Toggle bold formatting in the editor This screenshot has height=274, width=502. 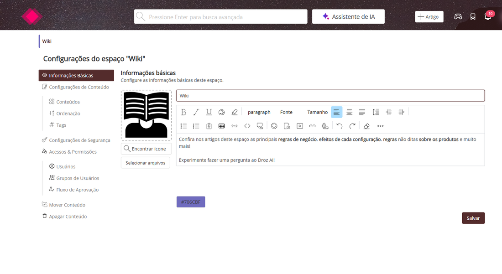point(183,112)
